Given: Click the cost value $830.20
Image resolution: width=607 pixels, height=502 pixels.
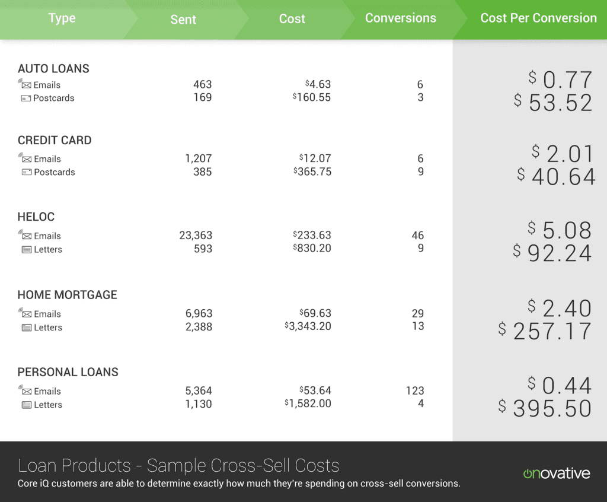Looking at the screenshot, I should tap(312, 248).
